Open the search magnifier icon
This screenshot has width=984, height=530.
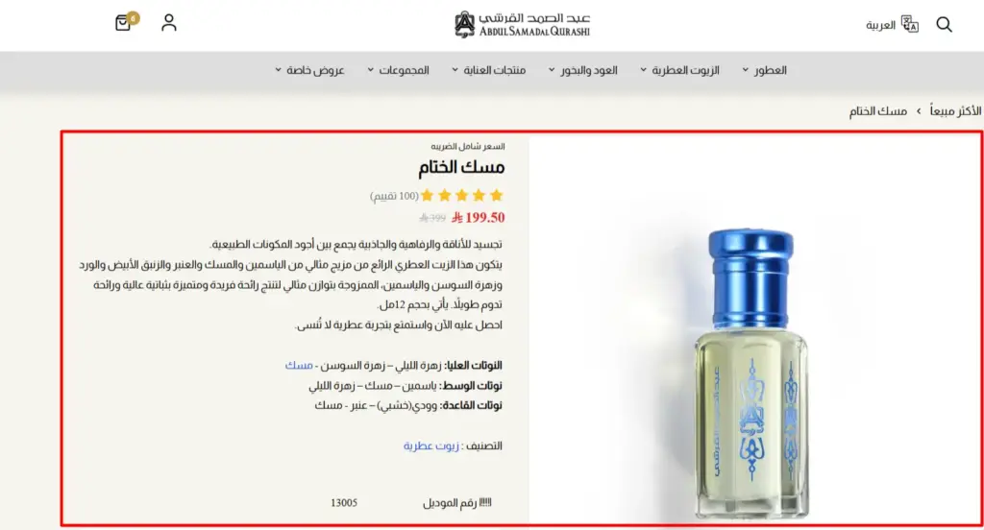click(944, 24)
